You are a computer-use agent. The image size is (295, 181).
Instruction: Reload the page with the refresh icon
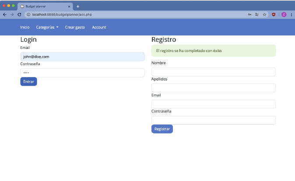(x=19, y=14)
